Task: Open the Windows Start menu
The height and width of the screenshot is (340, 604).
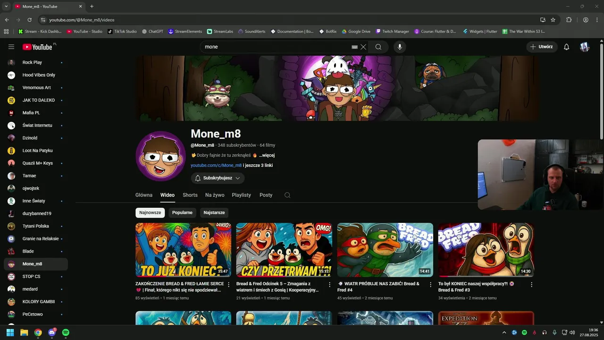Action: point(10,332)
